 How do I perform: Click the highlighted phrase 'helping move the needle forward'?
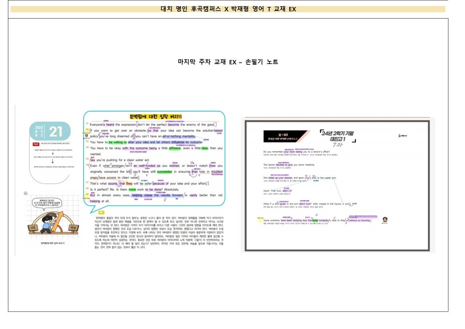click(157, 195)
